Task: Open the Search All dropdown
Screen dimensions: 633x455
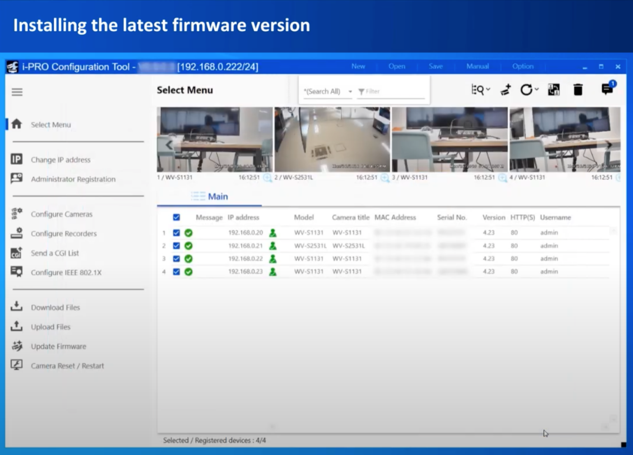Action: coord(328,92)
